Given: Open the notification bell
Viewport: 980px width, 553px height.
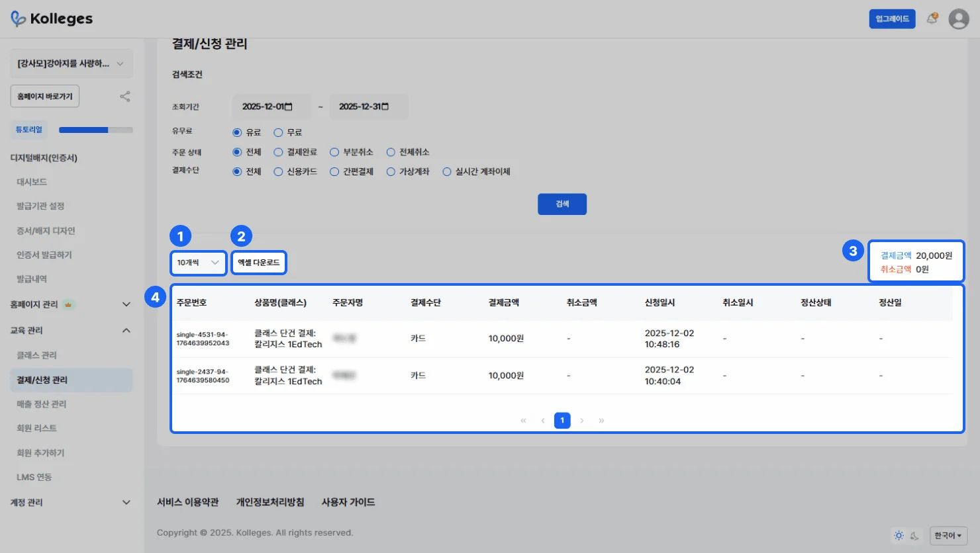Looking at the screenshot, I should (932, 19).
